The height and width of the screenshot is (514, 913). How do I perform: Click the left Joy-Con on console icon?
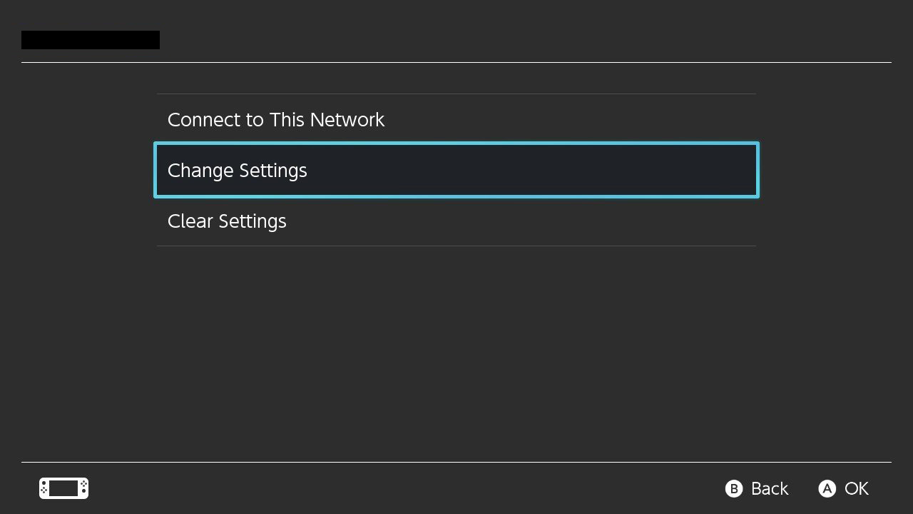[x=44, y=488]
